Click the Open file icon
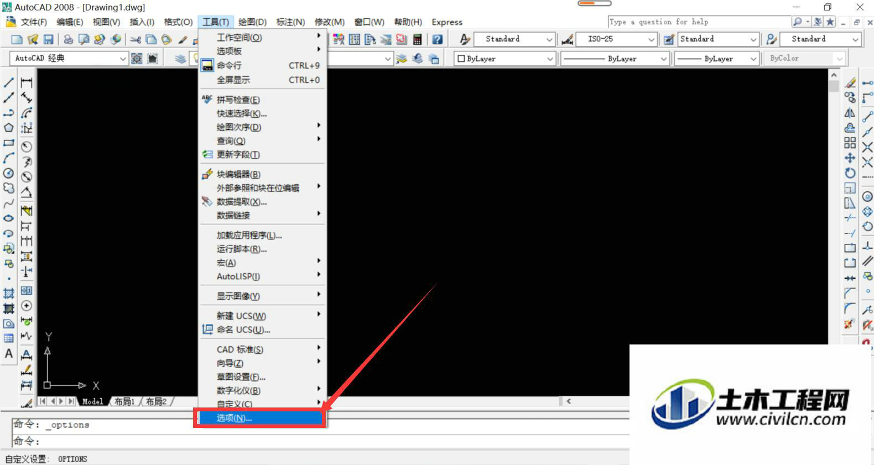Image resolution: width=874 pixels, height=465 pixels. 33,39
